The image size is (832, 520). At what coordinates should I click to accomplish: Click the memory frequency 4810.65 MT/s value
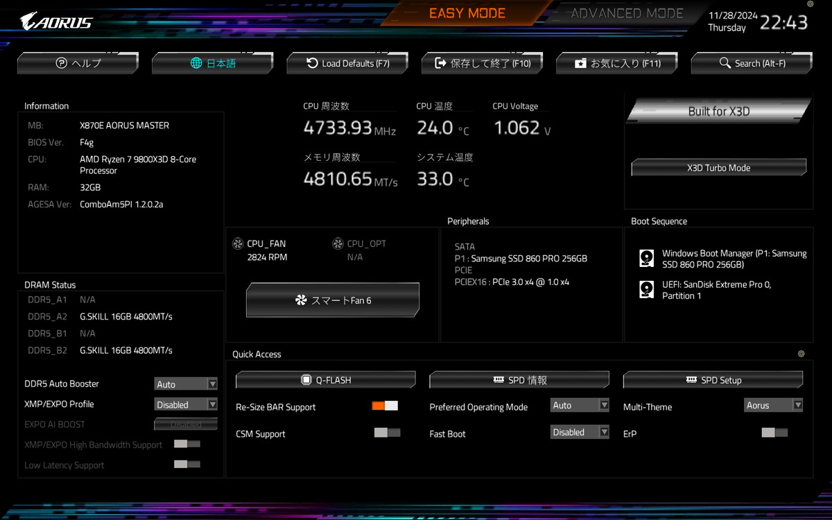coord(351,179)
